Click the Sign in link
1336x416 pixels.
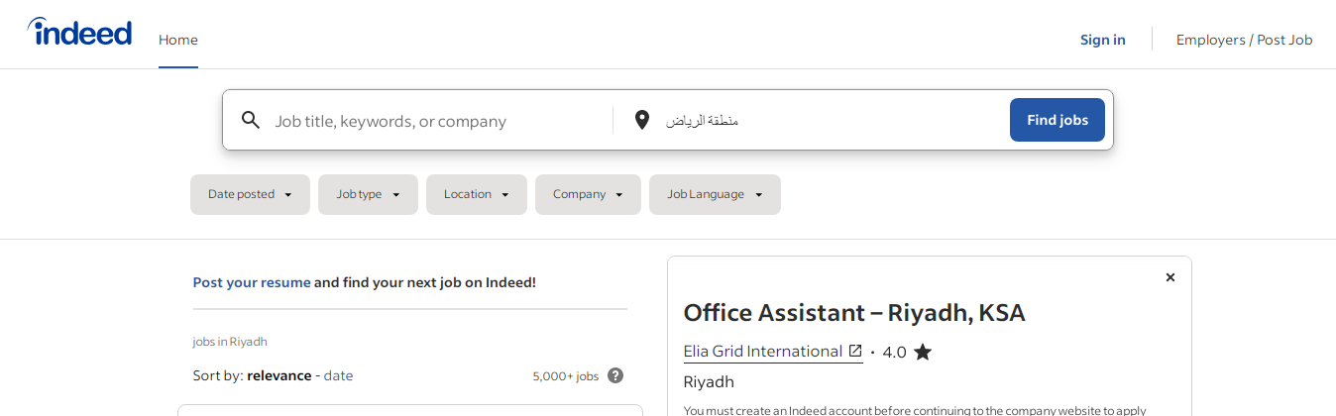1103,40
